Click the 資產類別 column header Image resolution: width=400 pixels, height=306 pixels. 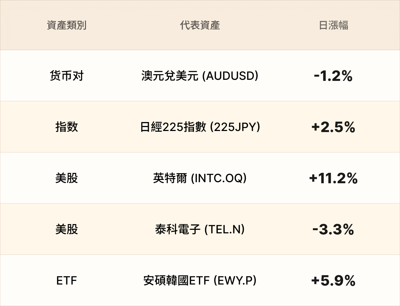(x=67, y=25)
